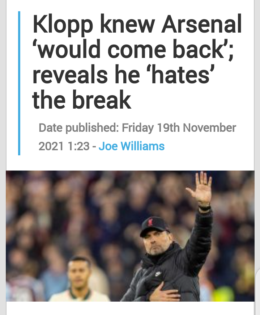The height and width of the screenshot is (315, 260).
Task: Tap the Liverpool crest on Klopp's cap
Action: pos(150,223)
